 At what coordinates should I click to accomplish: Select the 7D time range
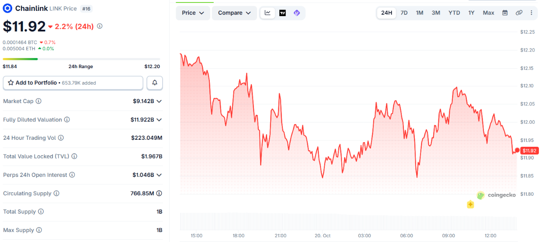pyautogui.click(x=404, y=13)
